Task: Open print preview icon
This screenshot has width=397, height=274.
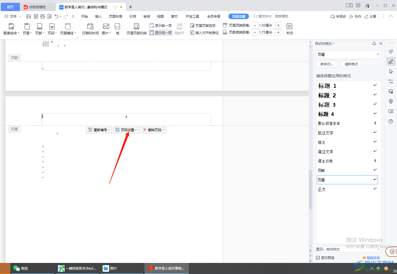Action: [50, 17]
